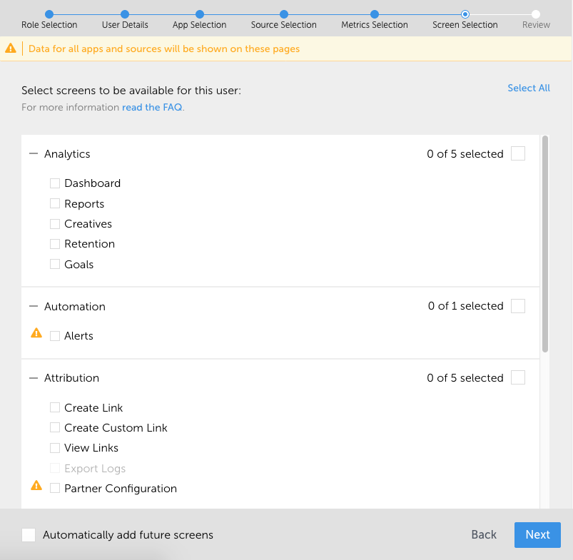Tick the Create Custom Link checkbox

(55, 428)
